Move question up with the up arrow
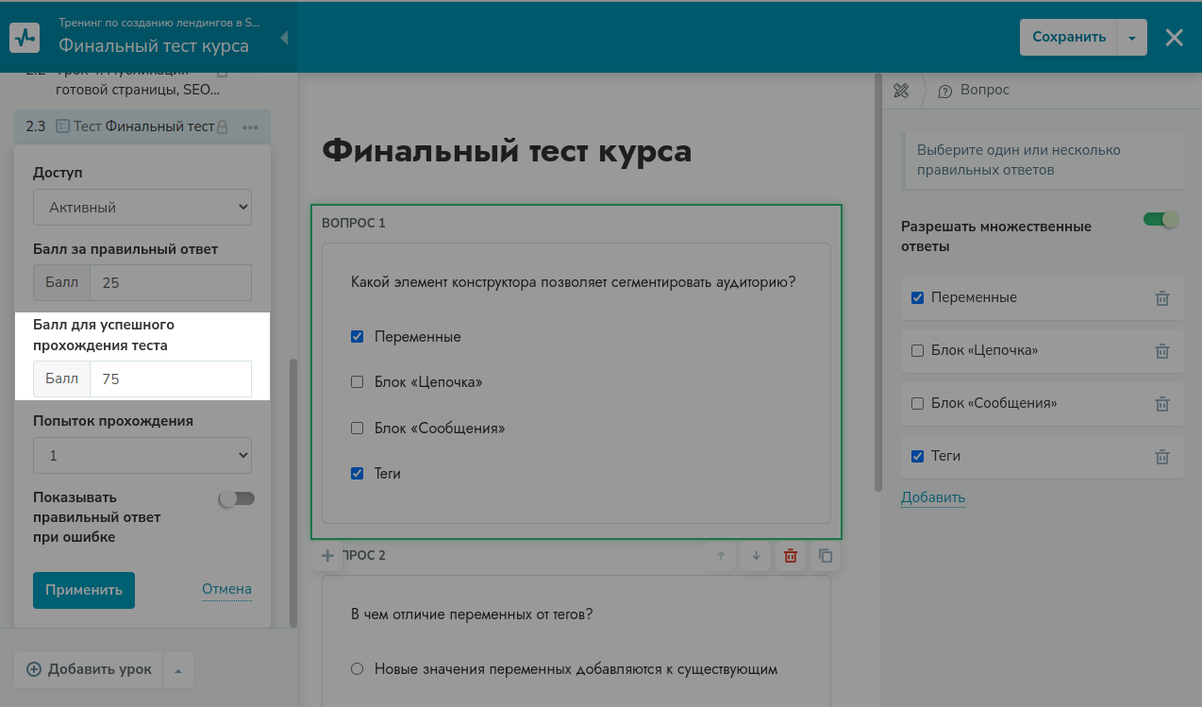1202x707 pixels. [721, 556]
